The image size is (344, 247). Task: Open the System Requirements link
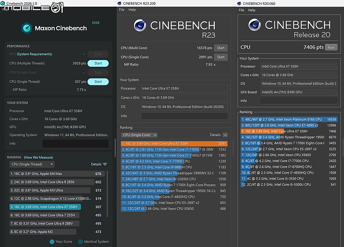(34, 54)
